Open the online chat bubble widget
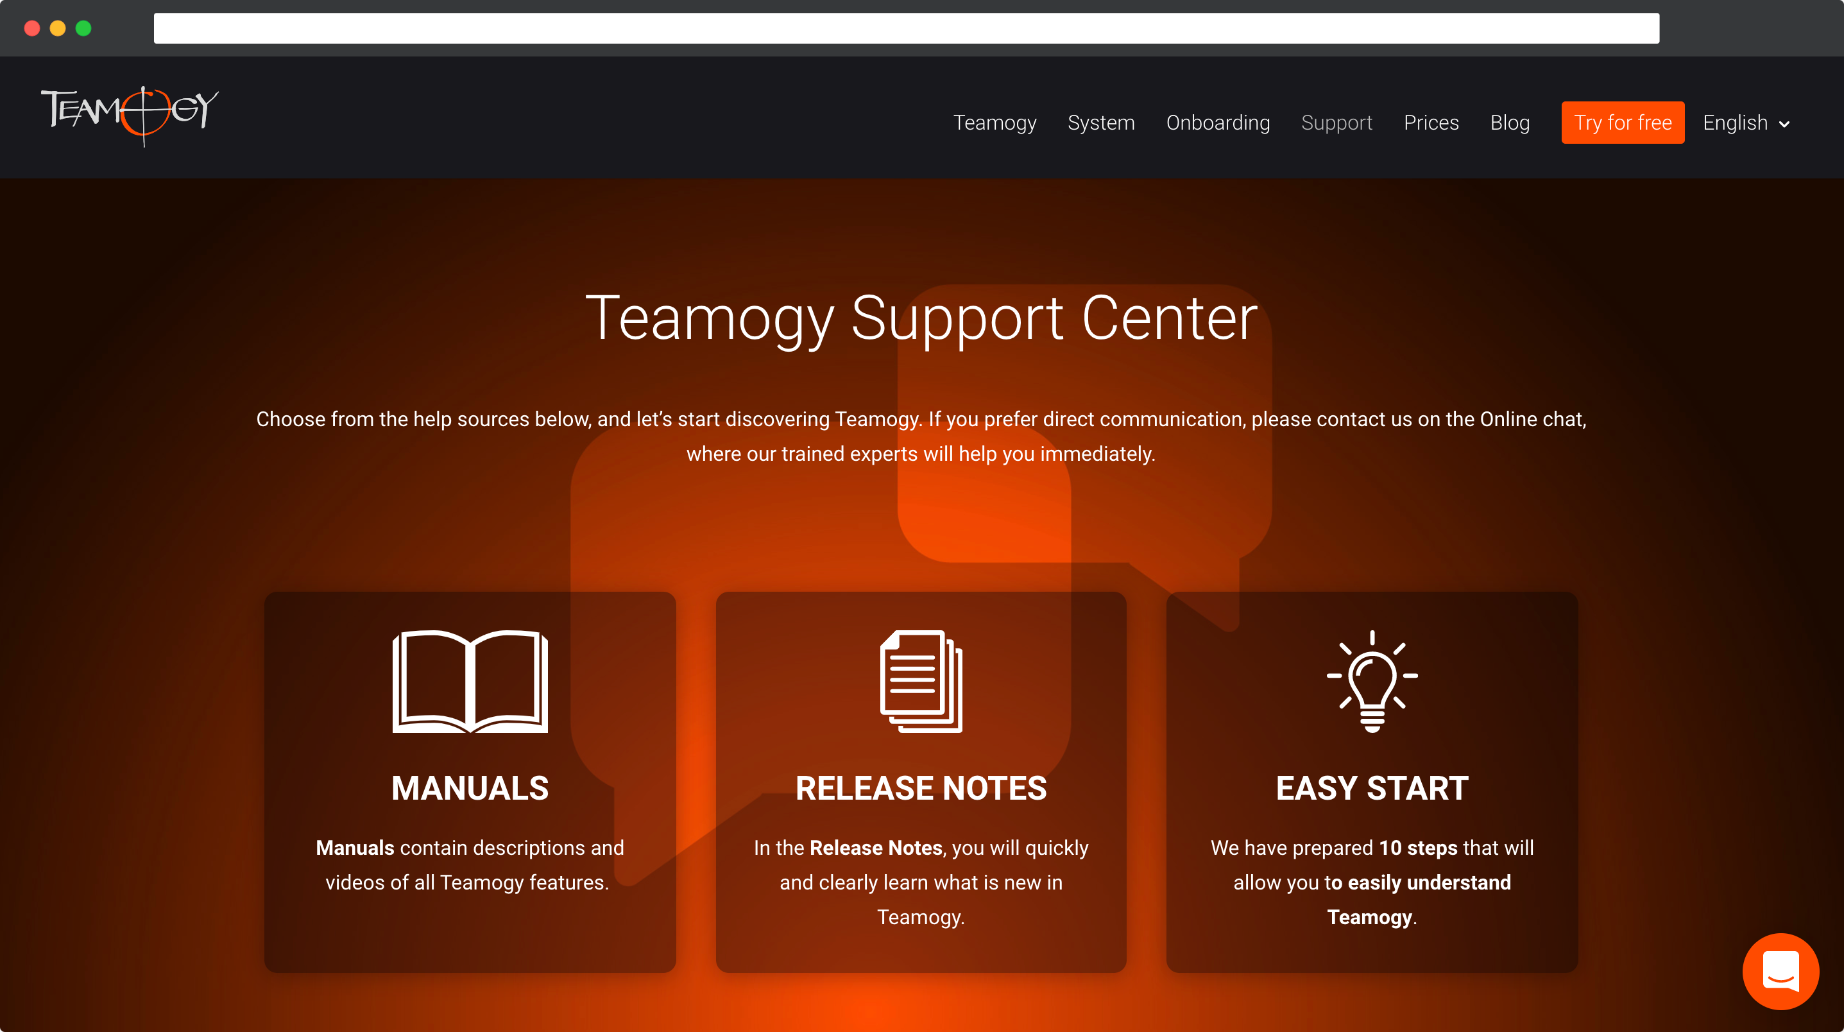 (x=1780, y=971)
